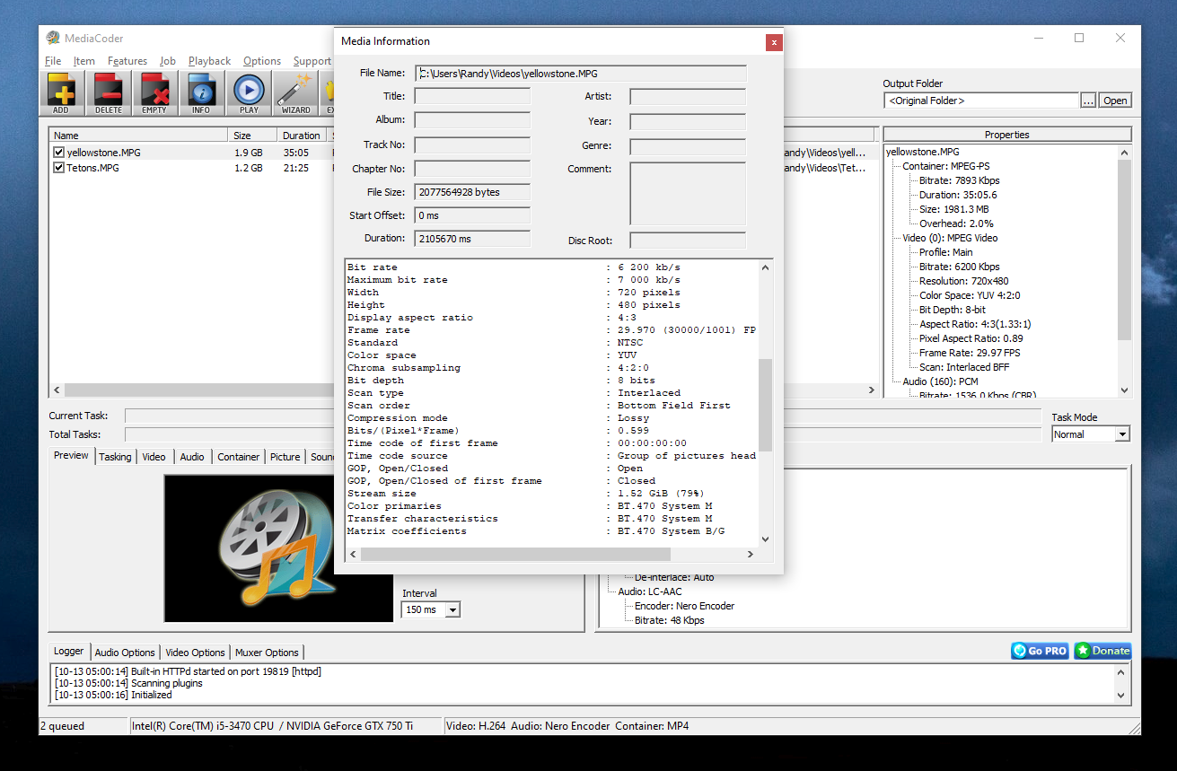The height and width of the screenshot is (771, 1177).
Task: Open the File menu
Action: tap(53, 61)
